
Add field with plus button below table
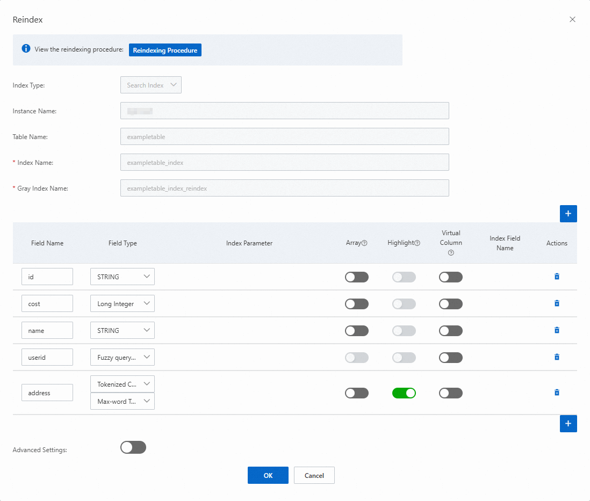(568, 424)
